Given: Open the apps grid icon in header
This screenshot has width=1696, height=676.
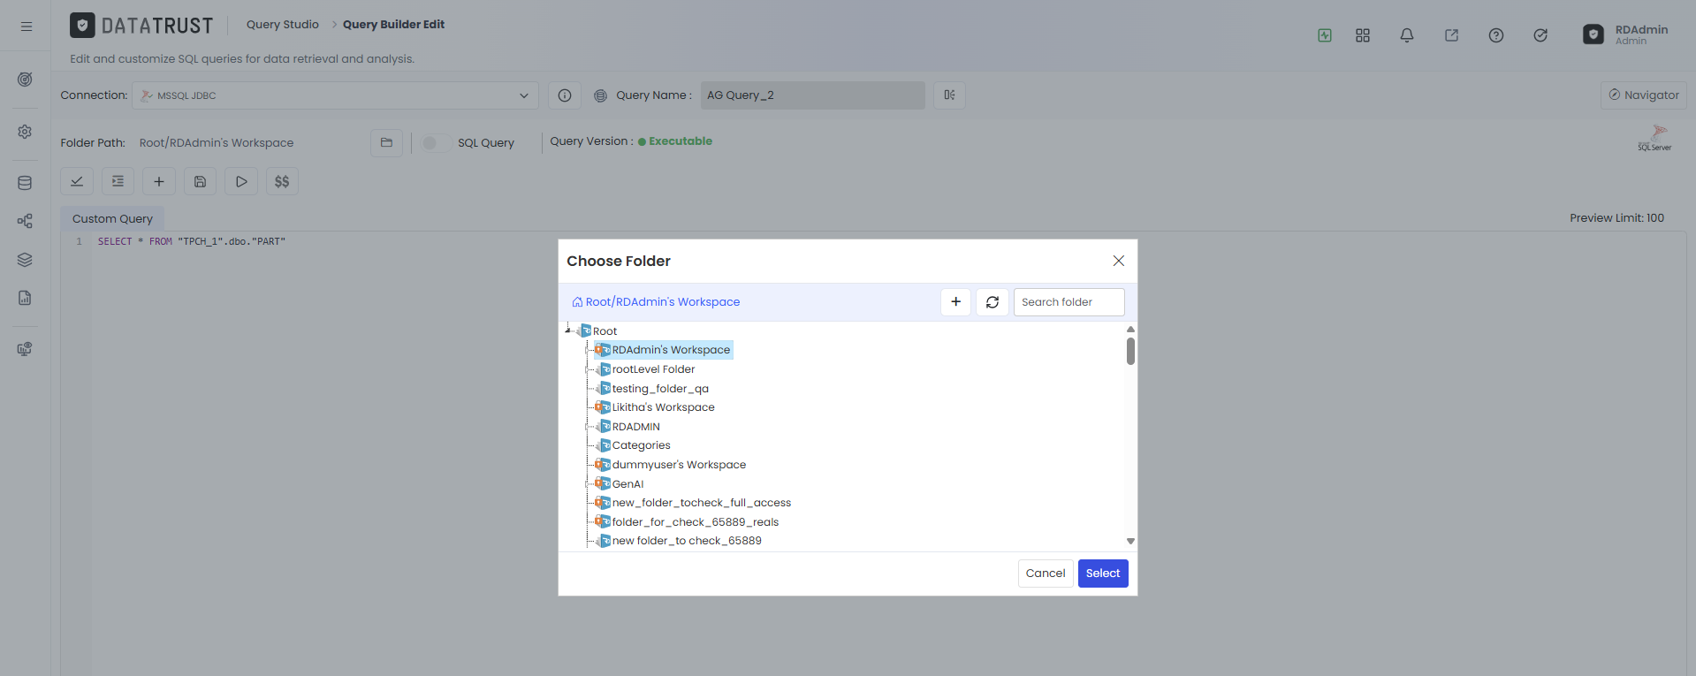Looking at the screenshot, I should pos(1363,35).
